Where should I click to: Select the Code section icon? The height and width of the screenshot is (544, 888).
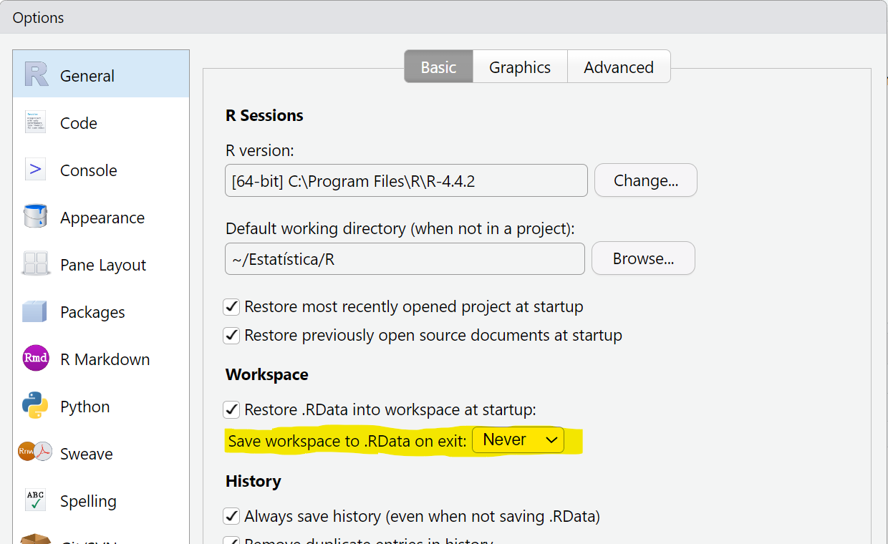pos(35,122)
